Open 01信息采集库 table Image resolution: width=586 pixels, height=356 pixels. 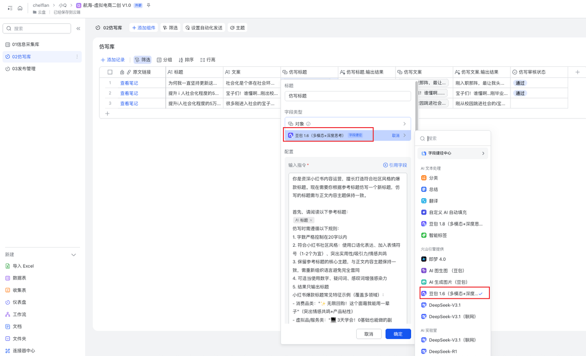pos(42,44)
